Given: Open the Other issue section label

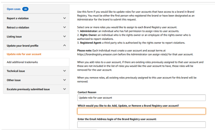Looking at the screenshot, I should point(14,80).
